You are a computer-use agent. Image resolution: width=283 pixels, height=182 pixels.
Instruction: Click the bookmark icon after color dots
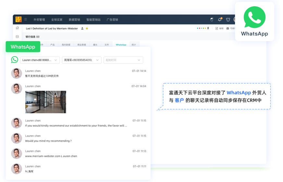tap(208, 28)
